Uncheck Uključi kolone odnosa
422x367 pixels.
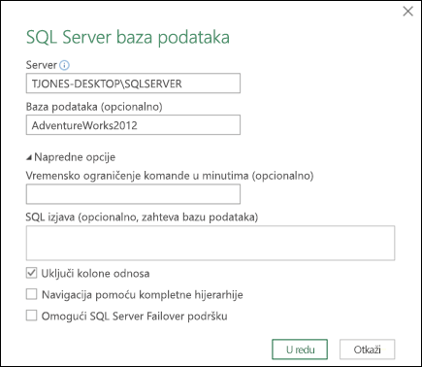click(x=31, y=273)
